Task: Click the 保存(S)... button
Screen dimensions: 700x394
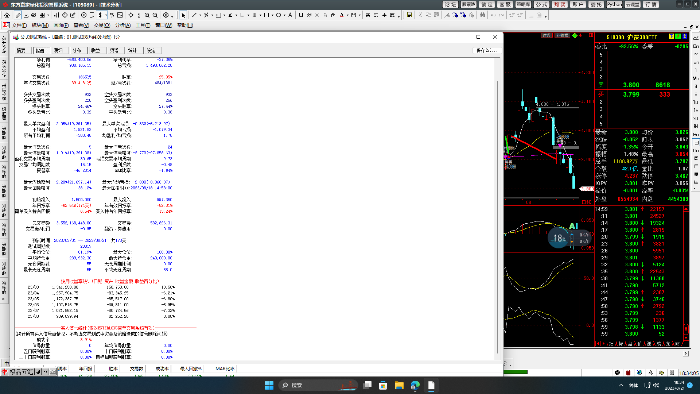Action: coord(487,50)
